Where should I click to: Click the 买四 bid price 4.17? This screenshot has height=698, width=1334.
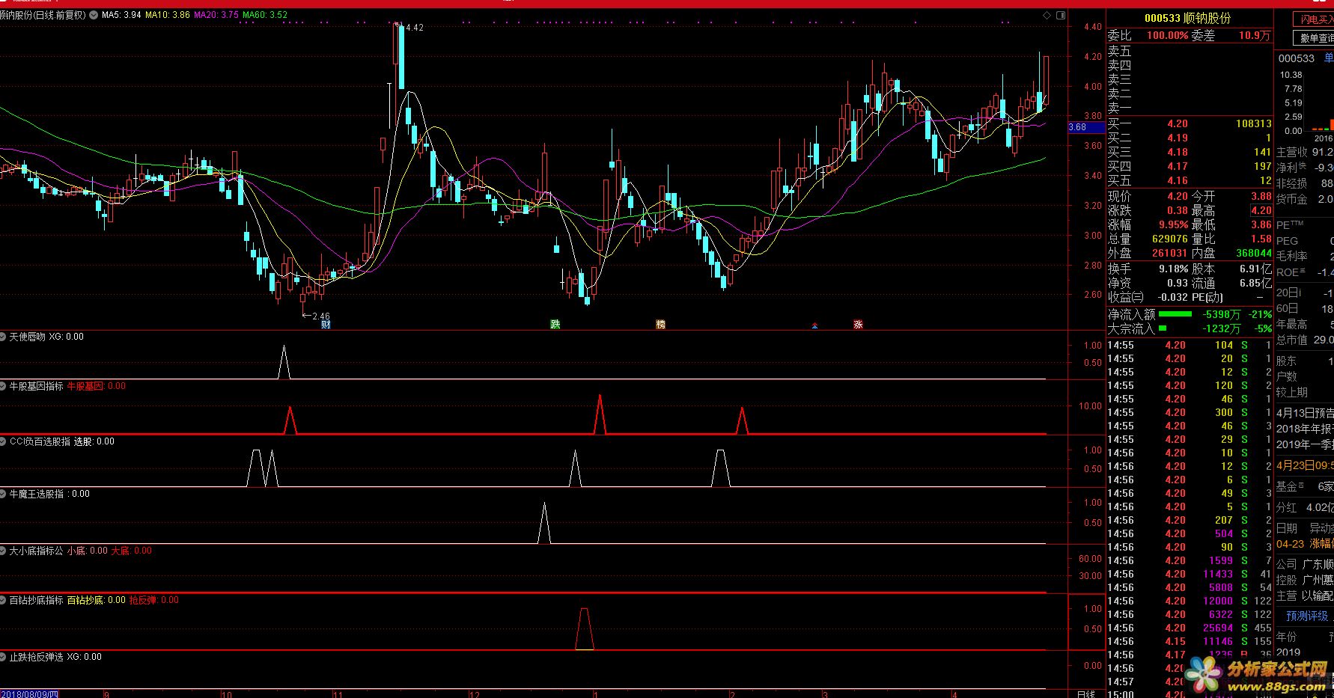coord(1177,166)
